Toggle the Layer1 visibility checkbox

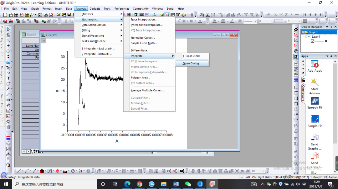coord(310,37)
